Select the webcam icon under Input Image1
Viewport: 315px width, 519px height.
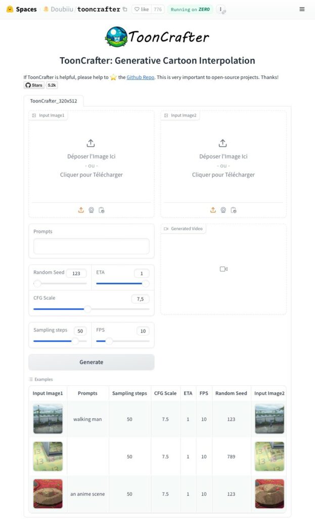[x=92, y=210]
